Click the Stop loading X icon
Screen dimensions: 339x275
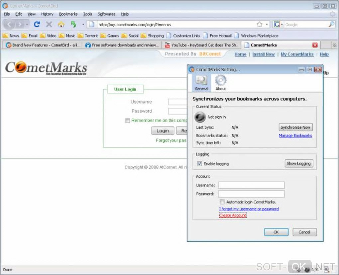point(49,24)
